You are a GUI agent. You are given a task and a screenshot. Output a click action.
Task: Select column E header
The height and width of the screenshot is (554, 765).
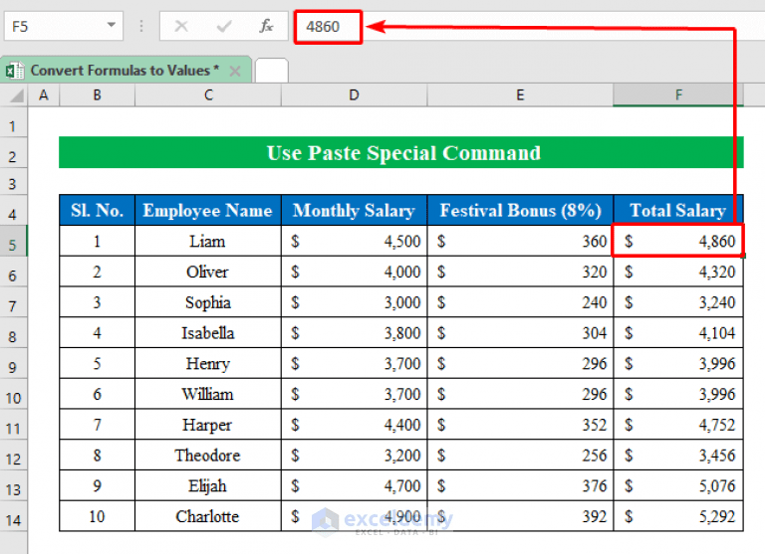pos(520,95)
